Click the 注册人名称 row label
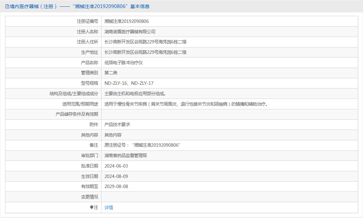This screenshot has height=218, width=363. pos(87,32)
